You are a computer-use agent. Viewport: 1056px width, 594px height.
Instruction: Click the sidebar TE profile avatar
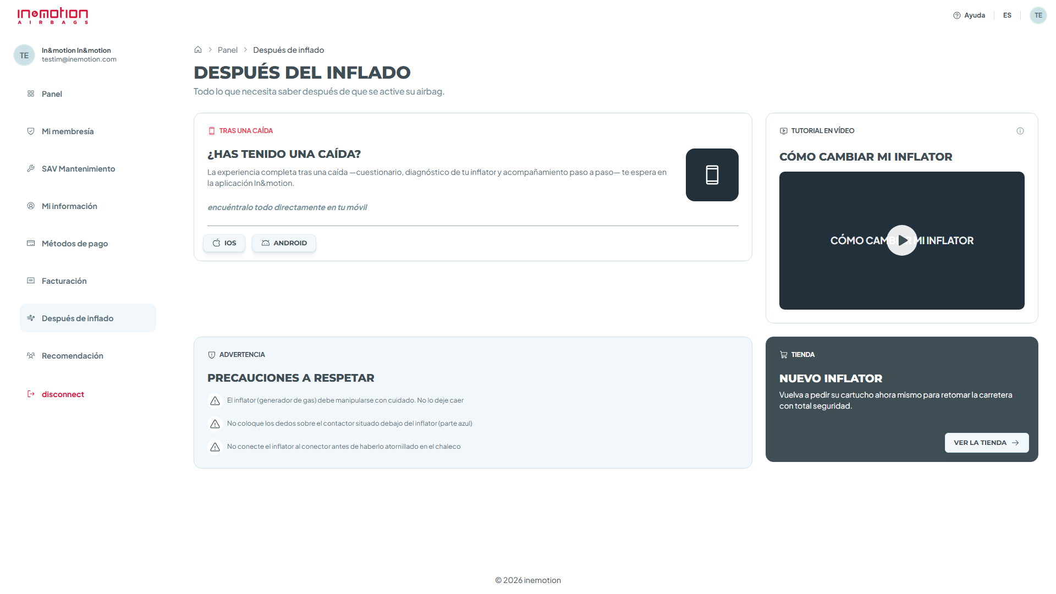(x=24, y=55)
